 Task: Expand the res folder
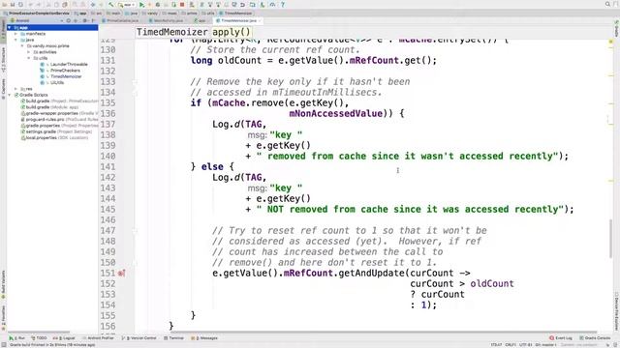point(15,89)
